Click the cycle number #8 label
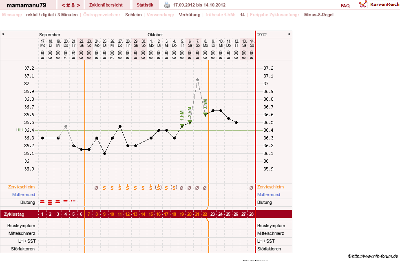 71,5
